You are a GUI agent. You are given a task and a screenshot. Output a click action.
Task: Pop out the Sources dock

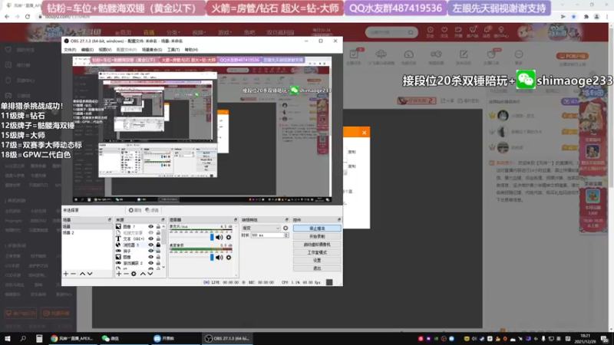click(163, 220)
